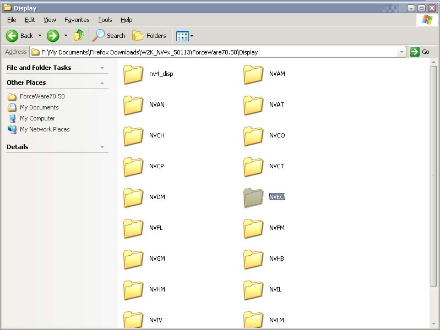Select the NVAM folder icon
The image size is (440, 330).
253,74
